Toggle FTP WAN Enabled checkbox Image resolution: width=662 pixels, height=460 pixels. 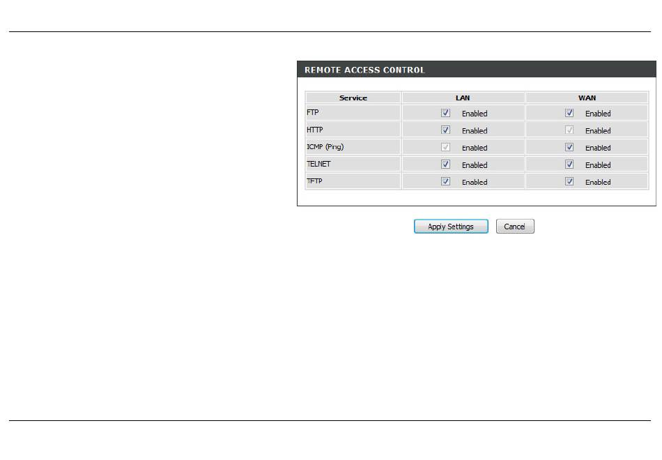569,113
